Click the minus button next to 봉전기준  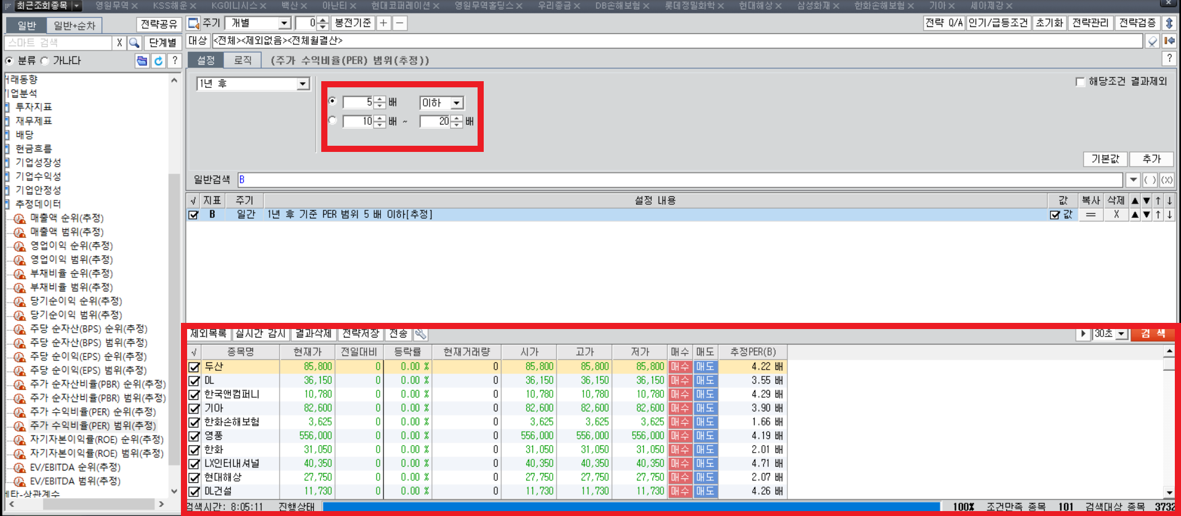(399, 23)
